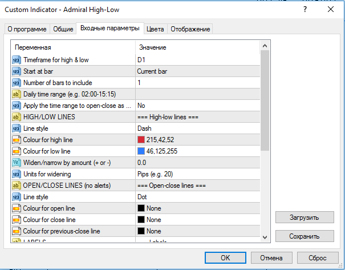The width and height of the screenshot is (345, 270).
Task: Click the integer icon beside Timeframe for high & low
Action: tap(17, 60)
